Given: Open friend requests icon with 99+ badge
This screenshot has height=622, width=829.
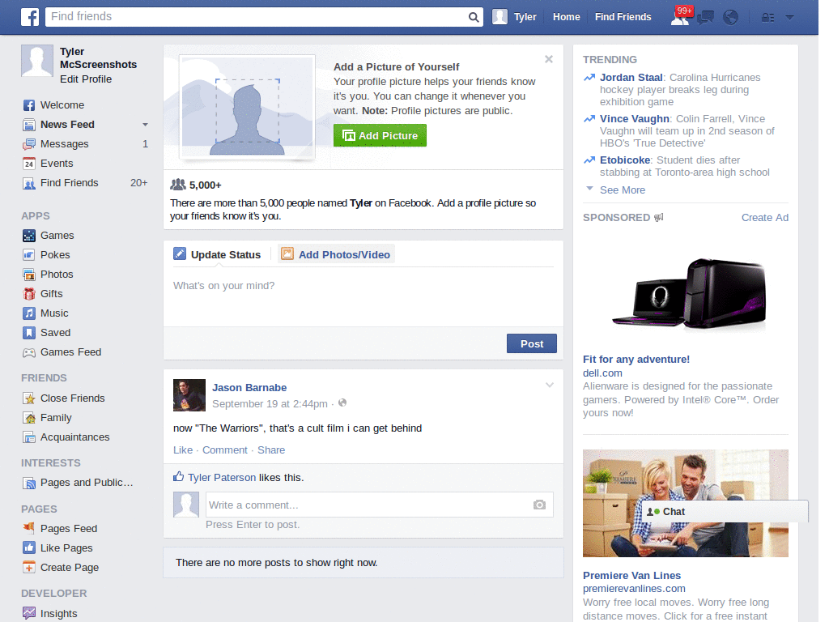Looking at the screenshot, I should (x=680, y=17).
